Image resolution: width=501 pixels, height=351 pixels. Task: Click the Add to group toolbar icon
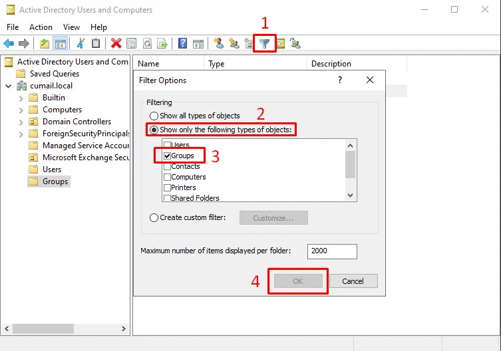295,43
